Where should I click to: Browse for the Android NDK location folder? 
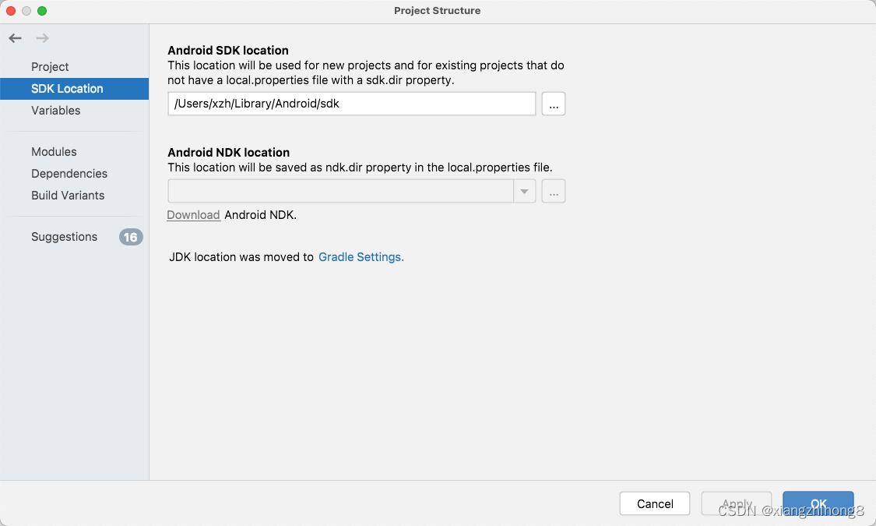pos(553,191)
